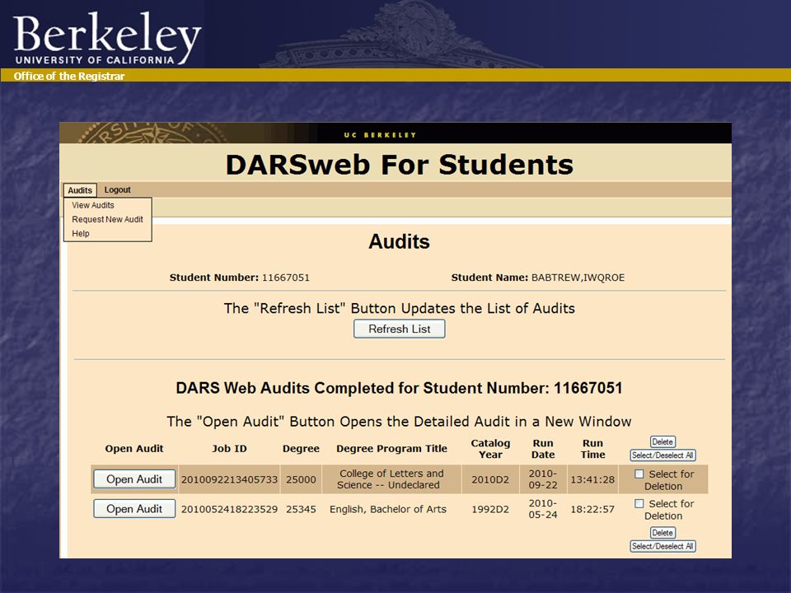Click the Job ID column header
Image resolution: width=791 pixels, height=593 pixels.
tap(229, 449)
